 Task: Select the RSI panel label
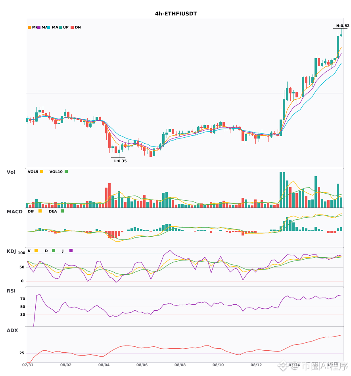[11, 291]
